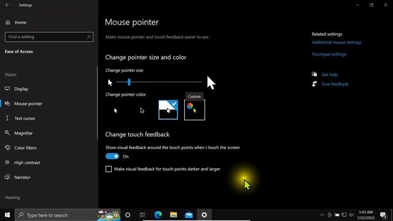Turn off touch visual feedback toggle
Screen dimensions: 393x221
click(112, 157)
